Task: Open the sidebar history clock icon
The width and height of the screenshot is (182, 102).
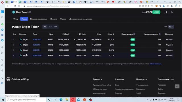Action: 2,65
